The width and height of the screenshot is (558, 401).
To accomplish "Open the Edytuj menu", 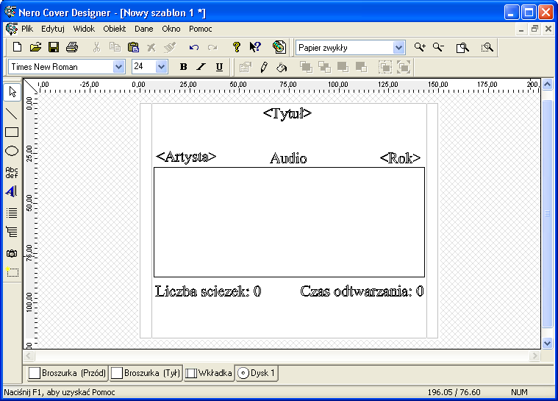I will pyautogui.click(x=53, y=29).
